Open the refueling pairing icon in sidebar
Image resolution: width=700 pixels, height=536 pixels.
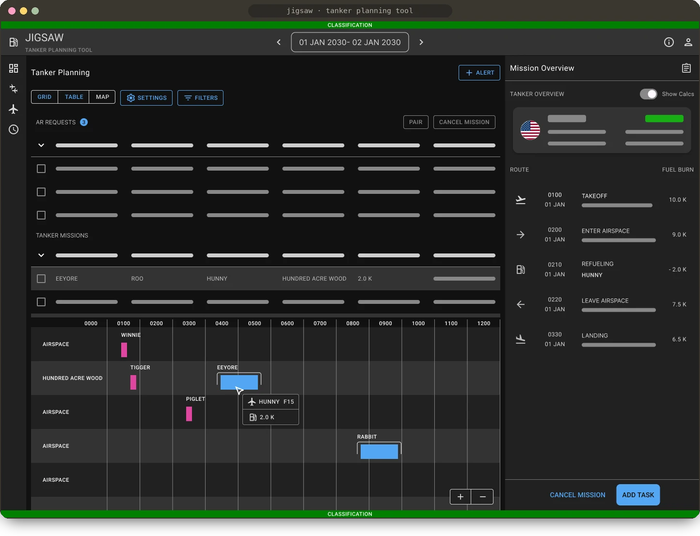(x=14, y=89)
